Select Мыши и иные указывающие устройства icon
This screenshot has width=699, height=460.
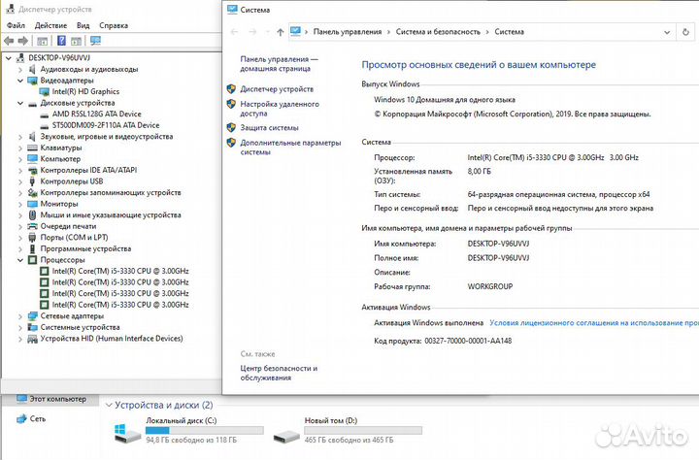[32, 214]
